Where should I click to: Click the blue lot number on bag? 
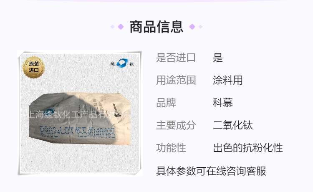[78, 132]
